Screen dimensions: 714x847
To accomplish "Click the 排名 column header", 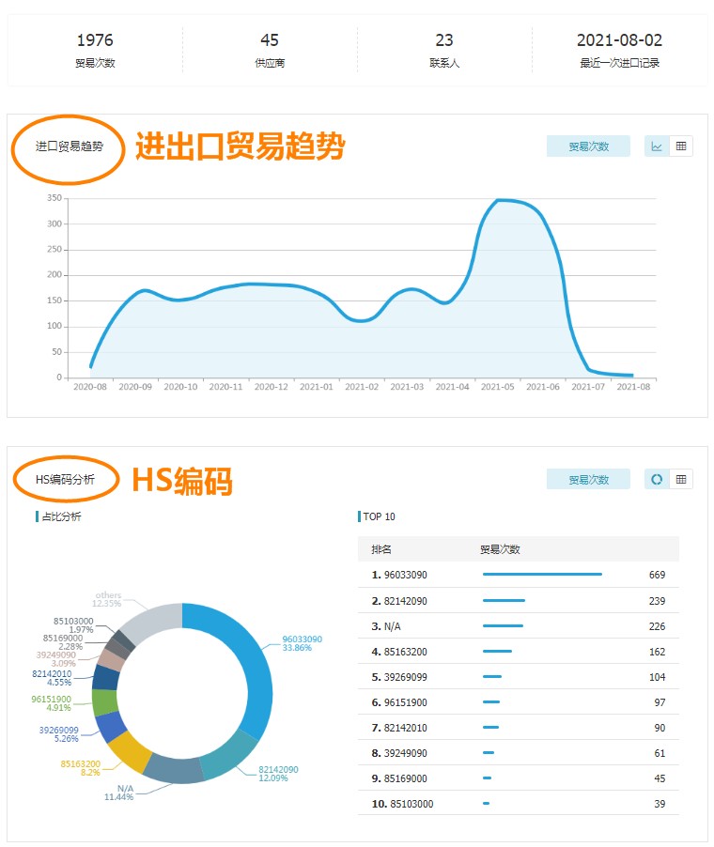I will (381, 549).
